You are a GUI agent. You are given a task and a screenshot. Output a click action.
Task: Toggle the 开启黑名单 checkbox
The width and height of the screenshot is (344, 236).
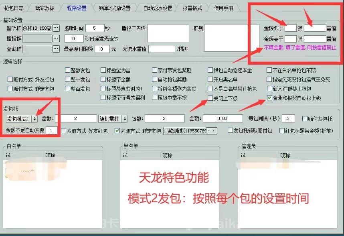(211, 80)
